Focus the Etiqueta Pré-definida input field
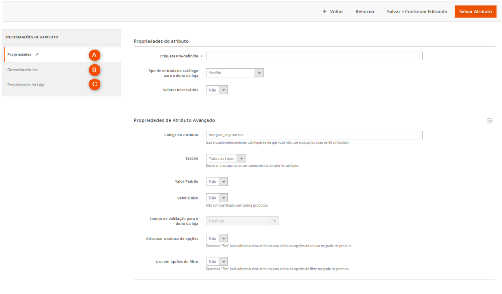The width and height of the screenshot is (502, 294). (314, 56)
